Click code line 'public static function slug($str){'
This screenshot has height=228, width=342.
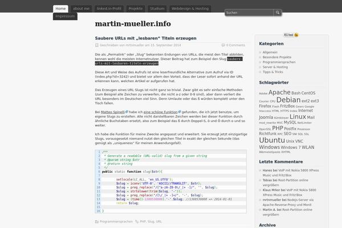tap(132, 172)
